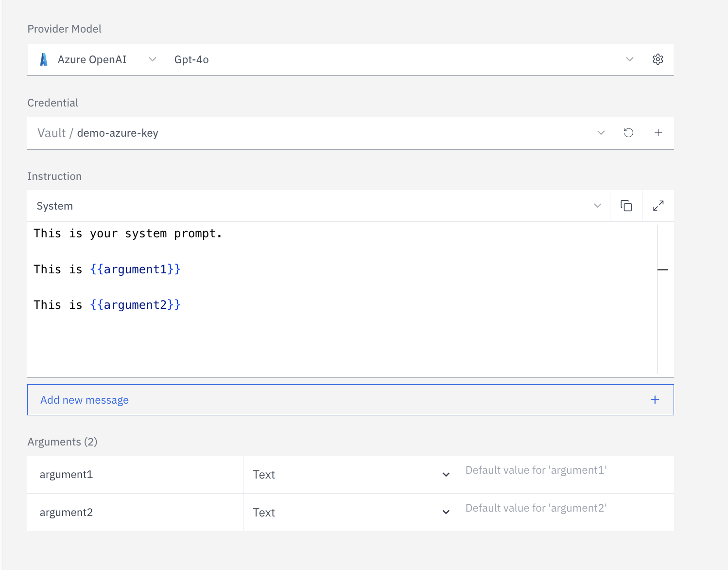Open model settings gear icon
This screenshot has width=728, height=570.
[x=658, y=59]
